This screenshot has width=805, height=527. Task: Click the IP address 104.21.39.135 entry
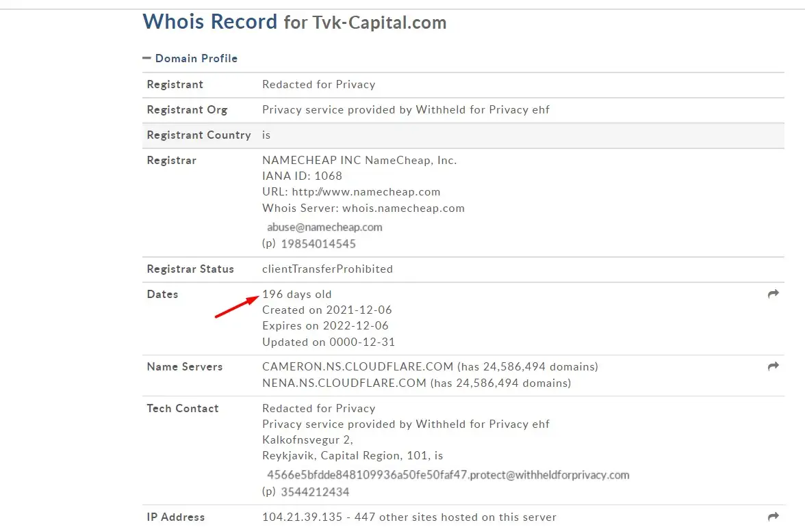302,517
